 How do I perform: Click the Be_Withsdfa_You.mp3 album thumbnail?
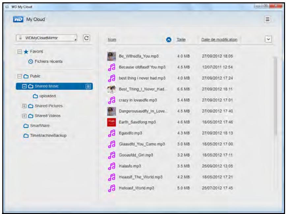tap(111, 56)
